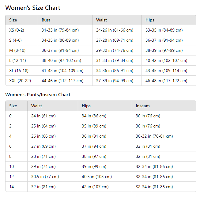Select bust cell 31-33 in (79-84 cm)
Image resolution: width=200 pixels, height=198 pixels.
(x=60, y=30)
